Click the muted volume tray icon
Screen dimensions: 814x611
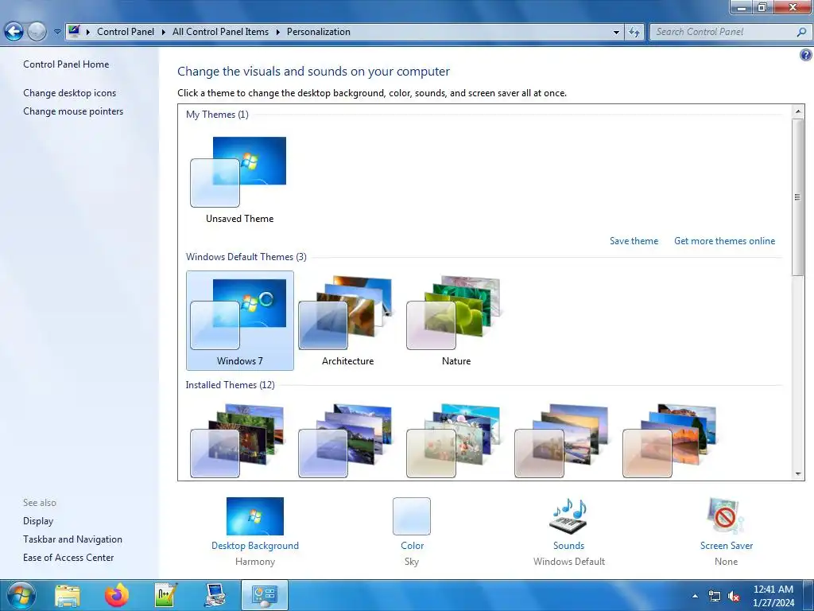coord(734,596)
